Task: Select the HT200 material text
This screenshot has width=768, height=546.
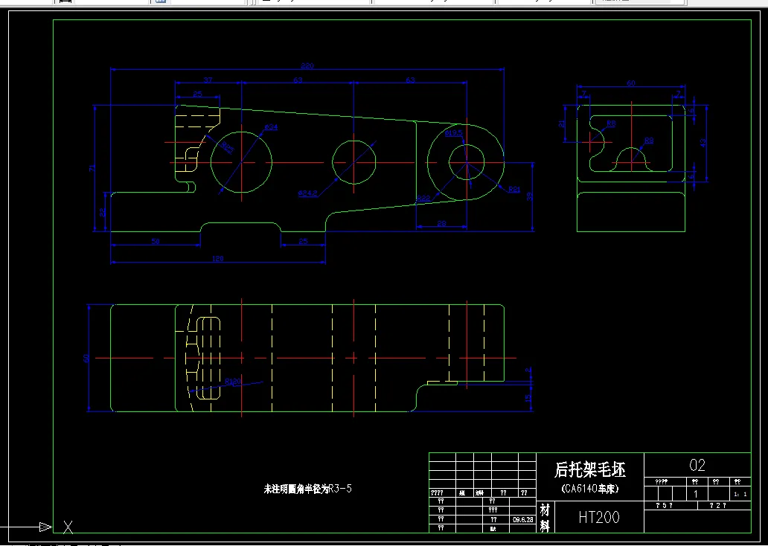Action: tap(598, 517)
